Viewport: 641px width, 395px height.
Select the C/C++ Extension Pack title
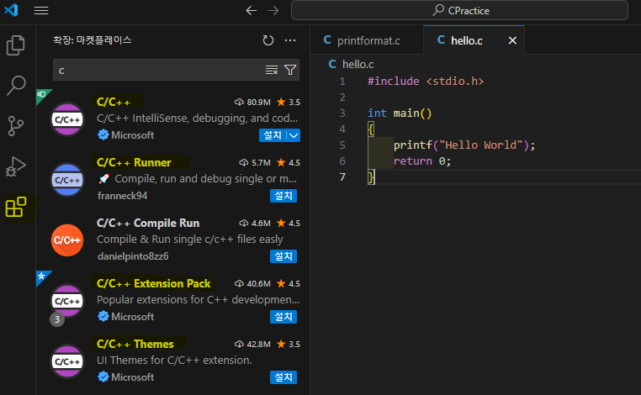[154, 283]
